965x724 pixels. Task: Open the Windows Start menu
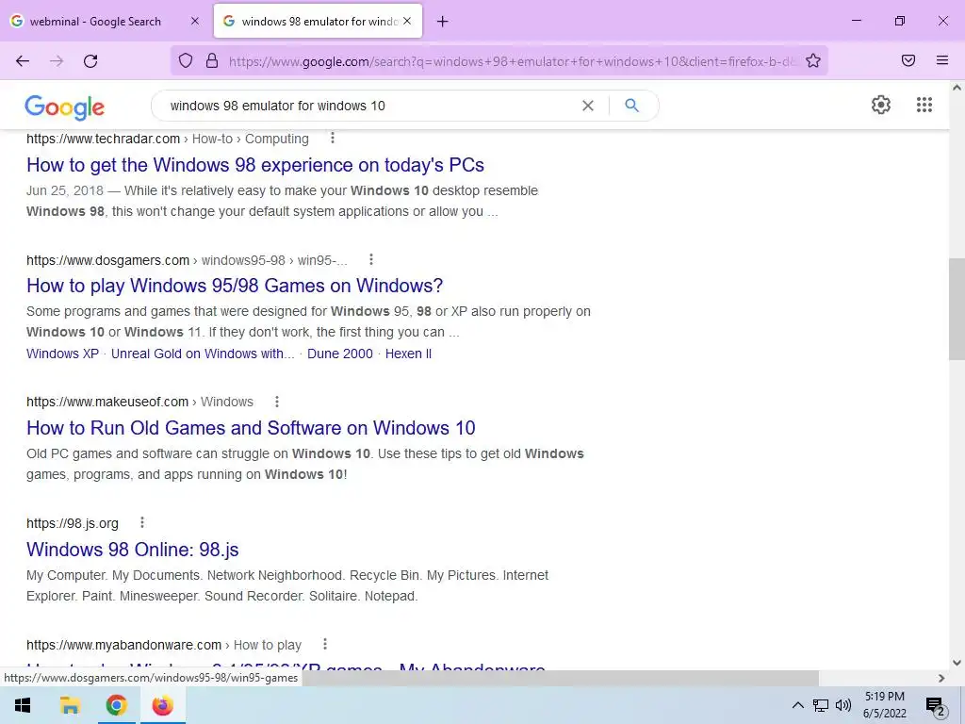(x=23, y=705)
